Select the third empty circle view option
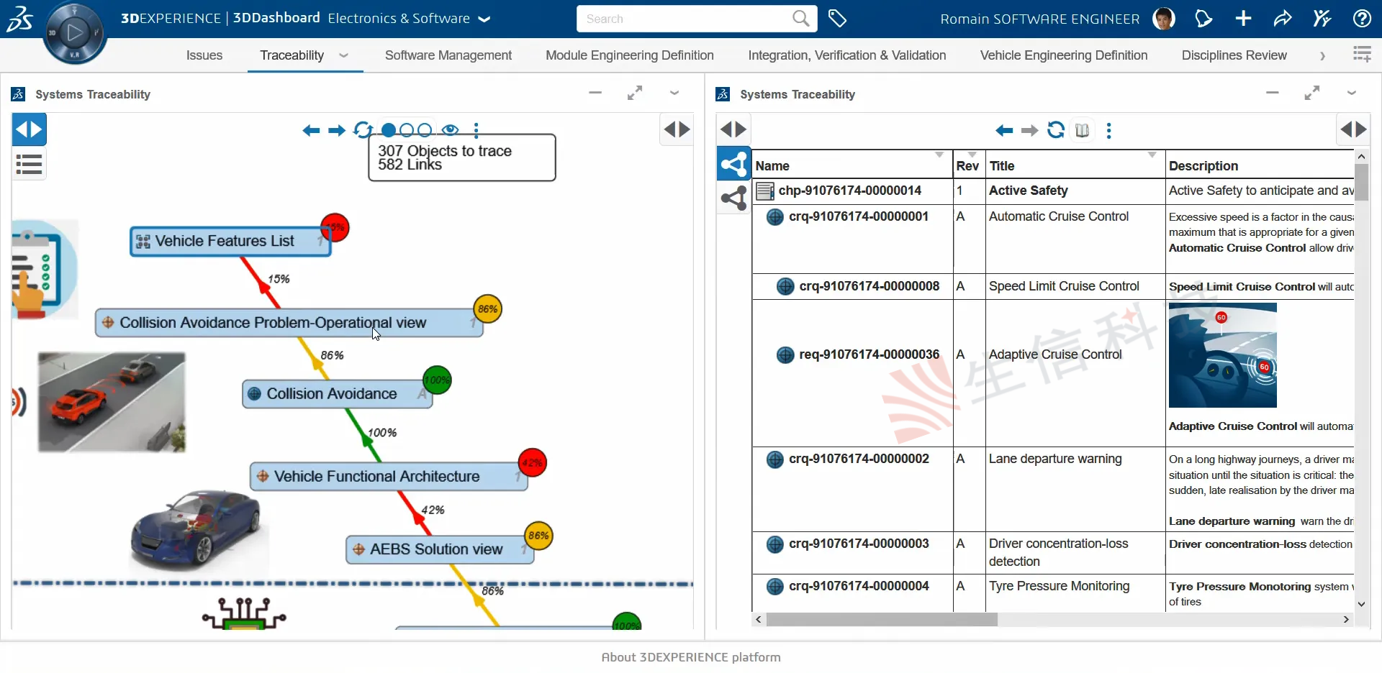1382x673 pixels. 425,130
